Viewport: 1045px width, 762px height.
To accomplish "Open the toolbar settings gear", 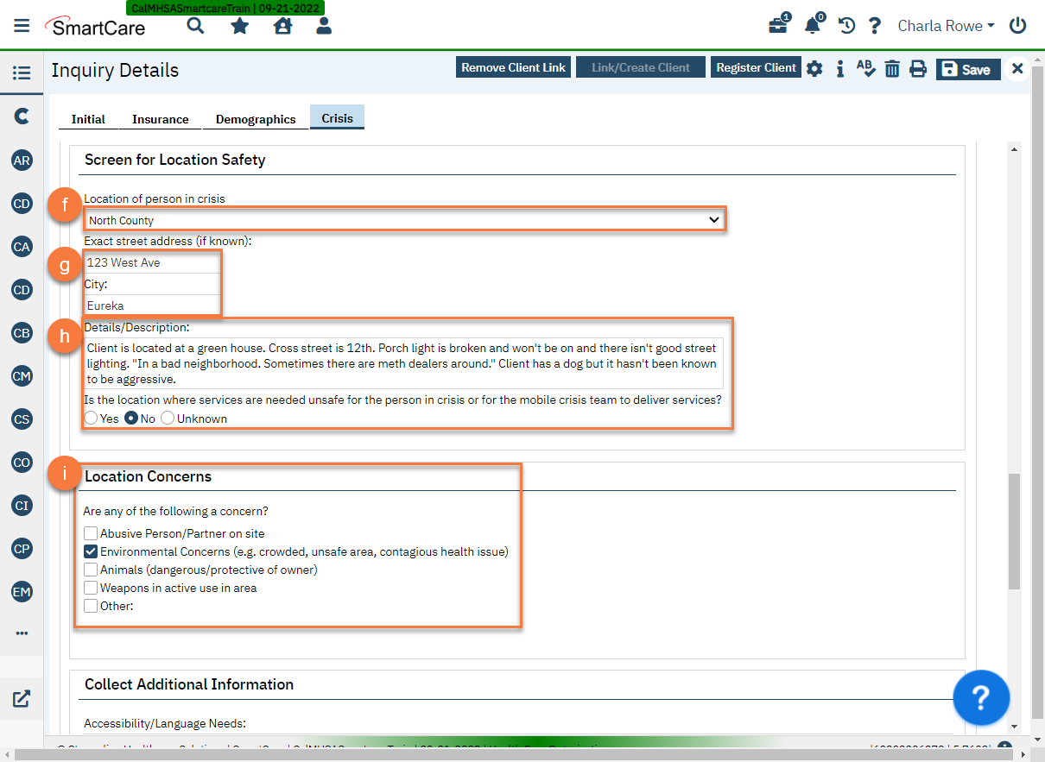I will click(x=814, y=68).
